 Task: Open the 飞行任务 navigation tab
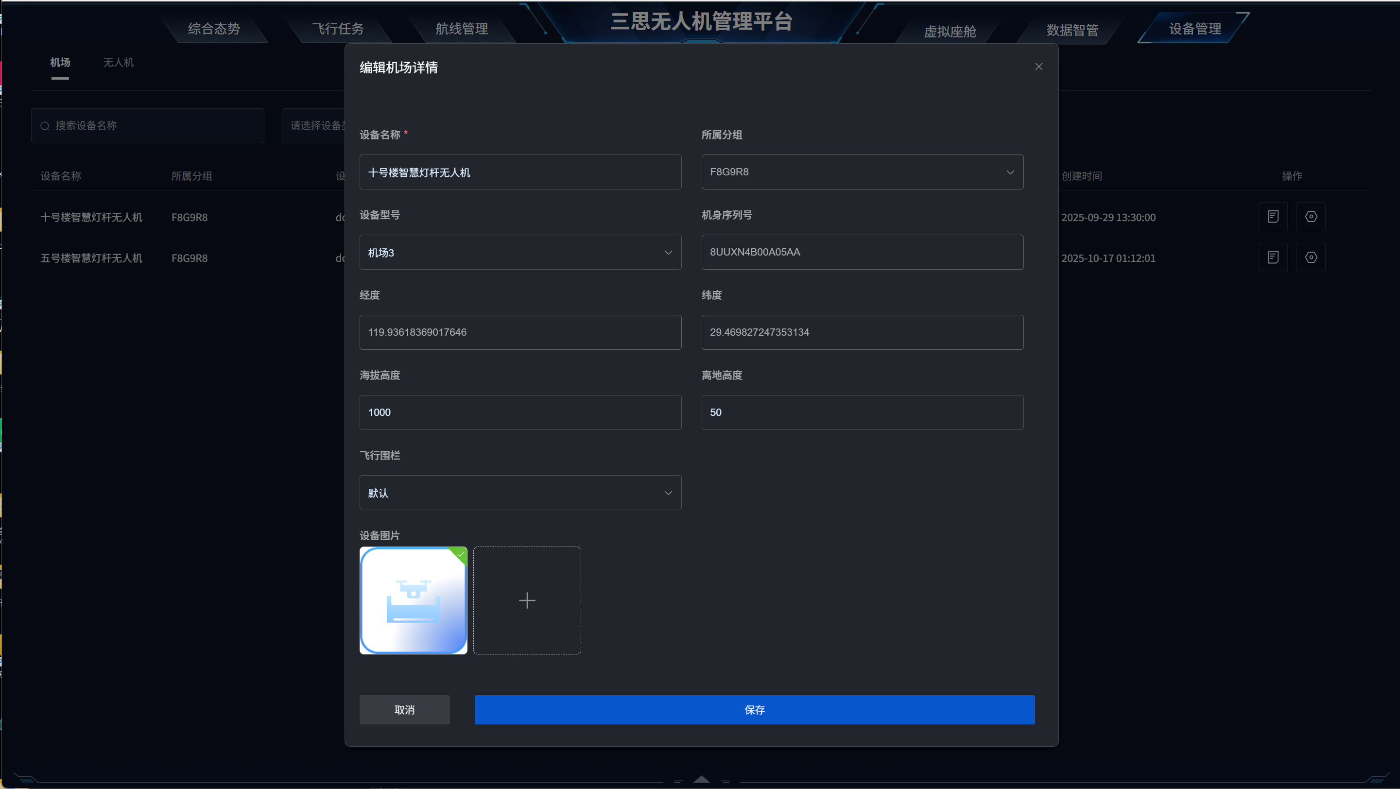click(338, 29)
